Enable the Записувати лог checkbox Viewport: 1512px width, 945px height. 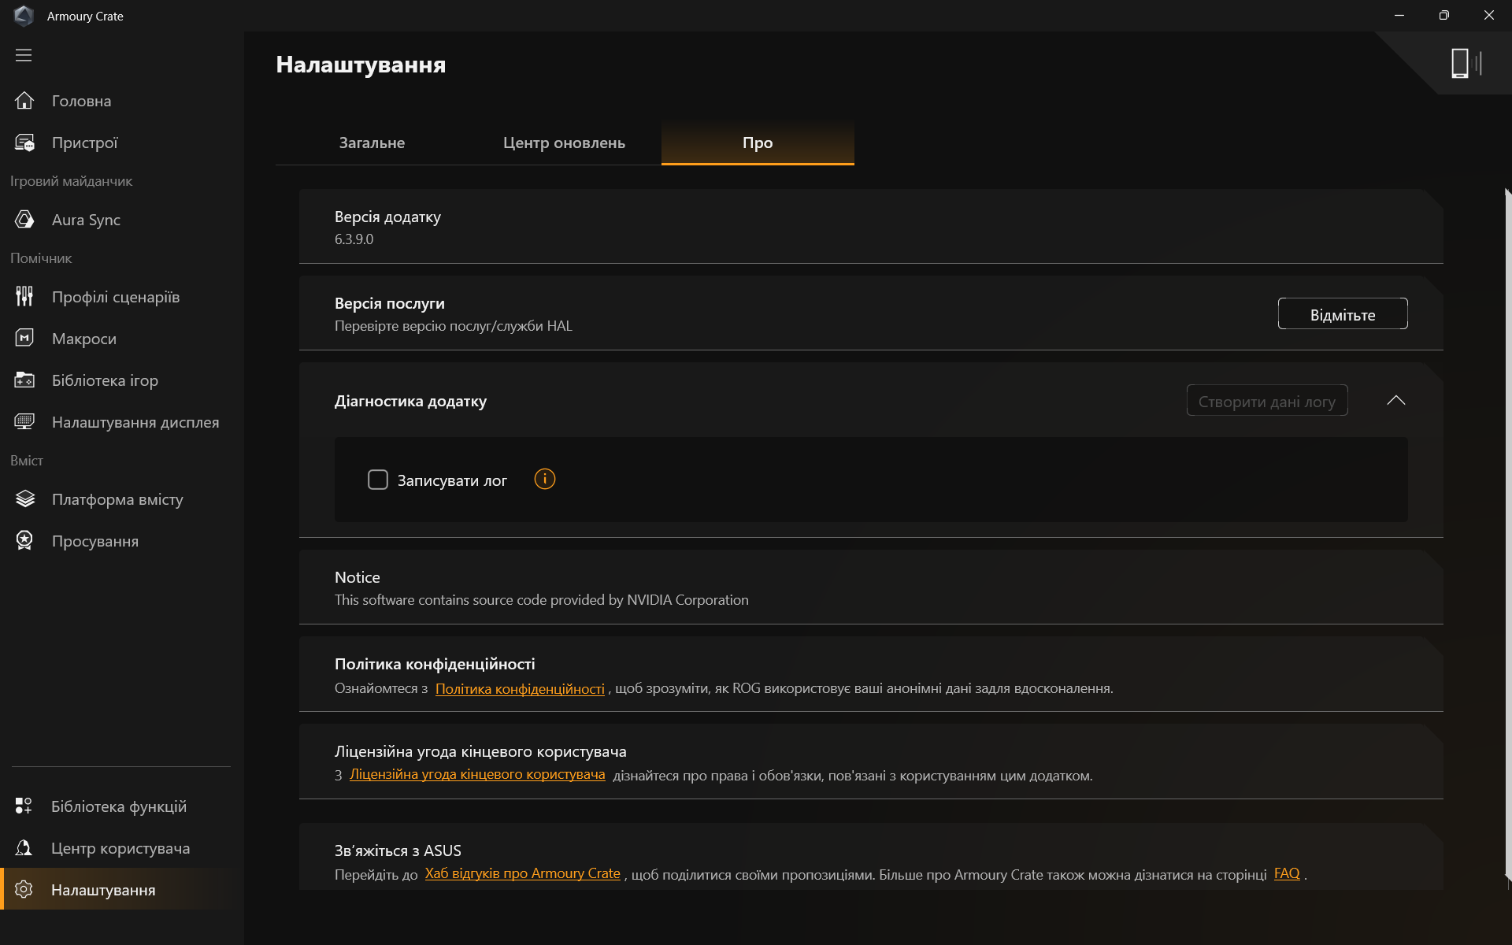tap(378, 480)
